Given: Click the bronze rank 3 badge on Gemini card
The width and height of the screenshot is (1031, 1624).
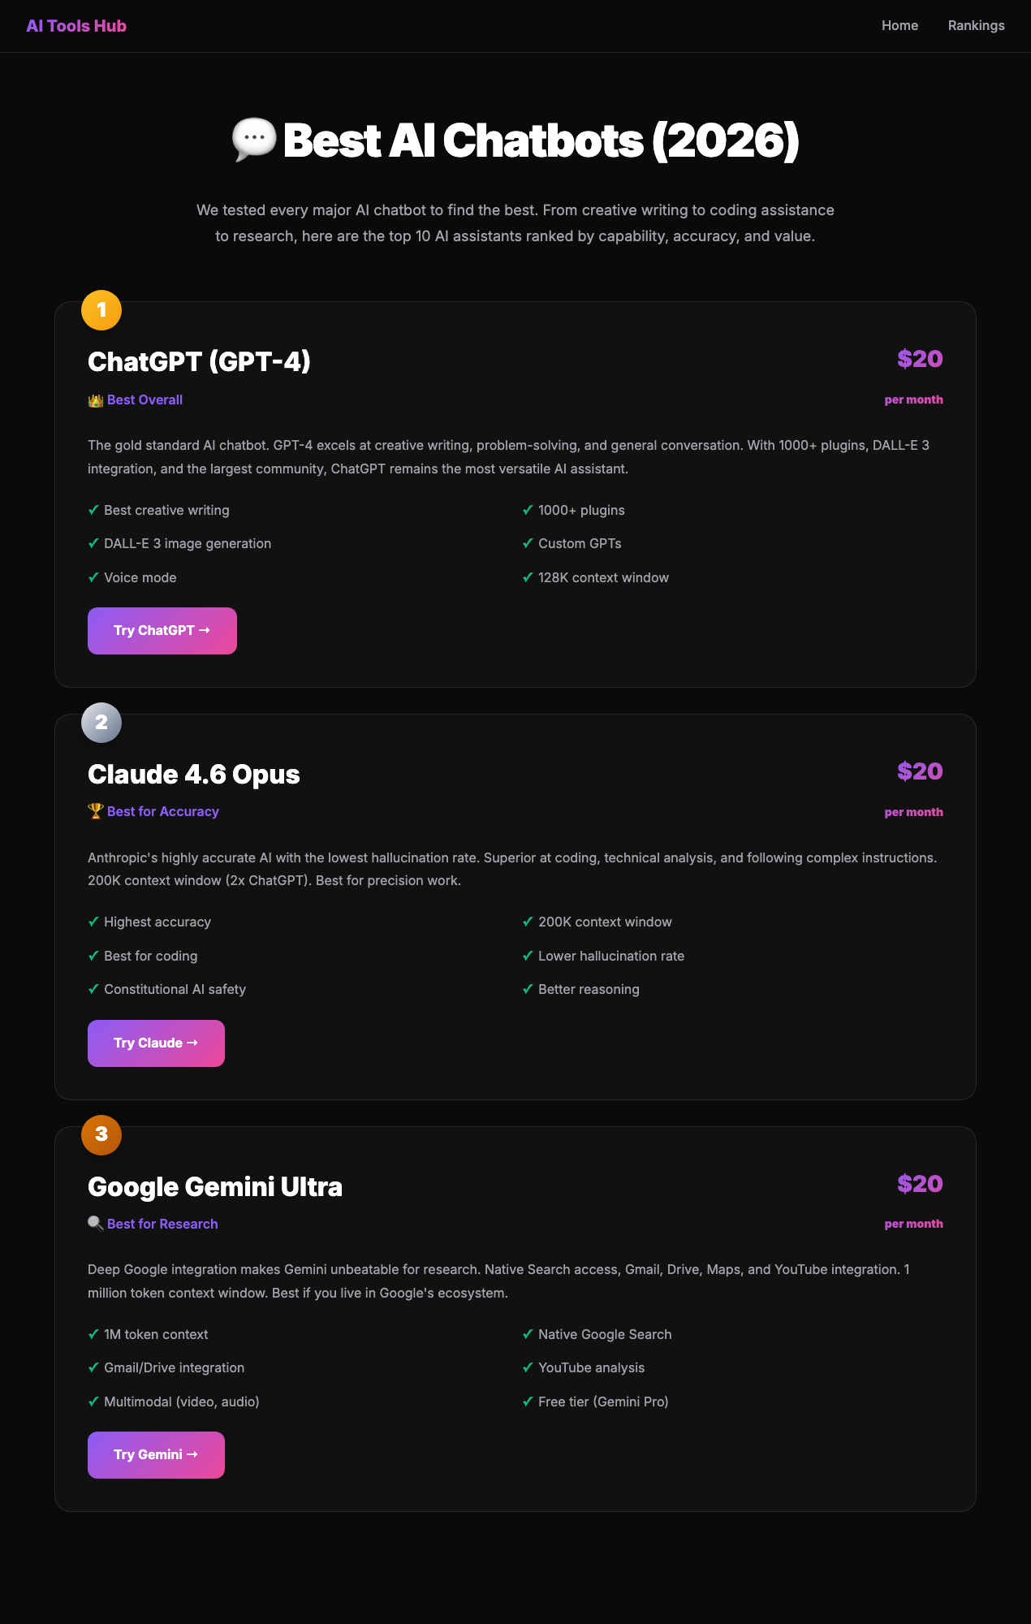Looking at the screenshot, I should click(x=101, y=1135).
